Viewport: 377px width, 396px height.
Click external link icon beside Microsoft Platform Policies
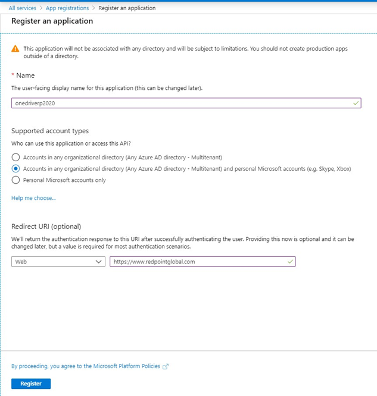(166, 366)
